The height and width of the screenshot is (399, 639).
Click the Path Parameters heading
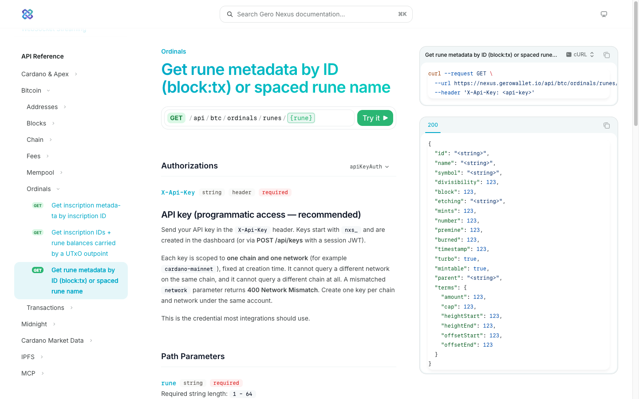(x=193, y=356)
